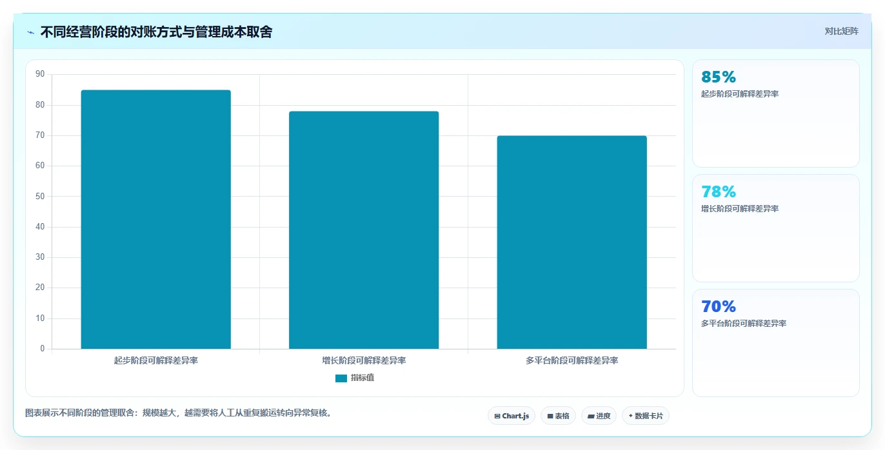Click the lightning icon beside the title
This screenshot has width=885, height=450.
30,32
